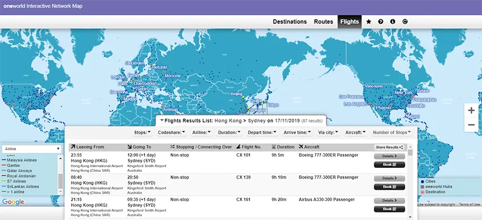Click the Tokyo label on map
Screen dimensions: 482x220
[273, 105]
